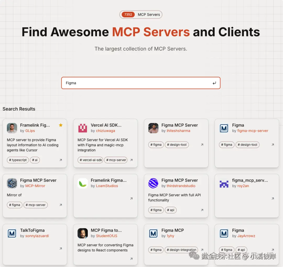Open the Vercel AI SDK... card title

106,125
